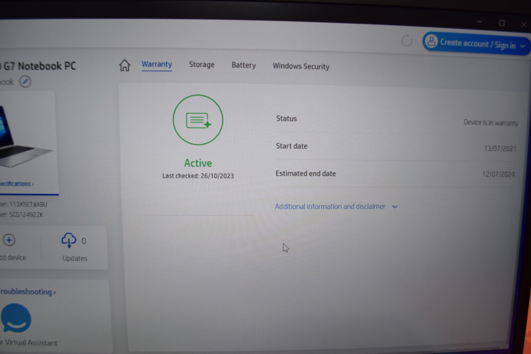Expand Additional information and disclaimer chevron

[x=395, y=206]
